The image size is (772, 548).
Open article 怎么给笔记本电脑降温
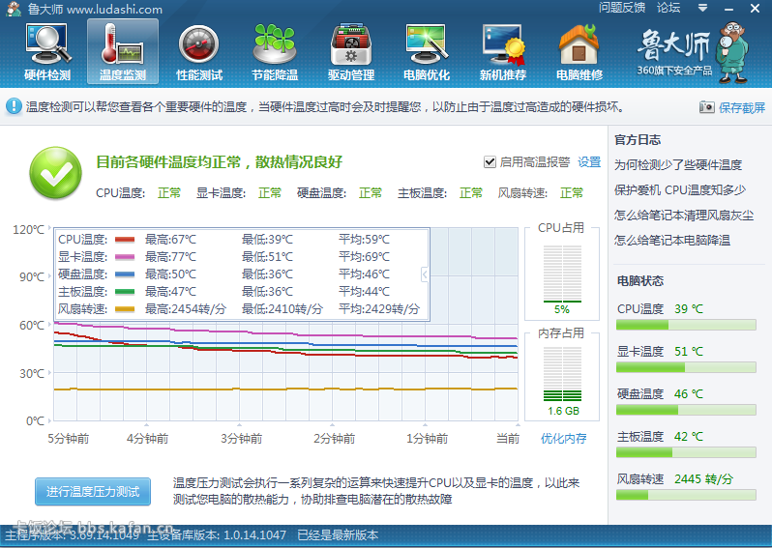pyautogui.click(x=671, y=240)
